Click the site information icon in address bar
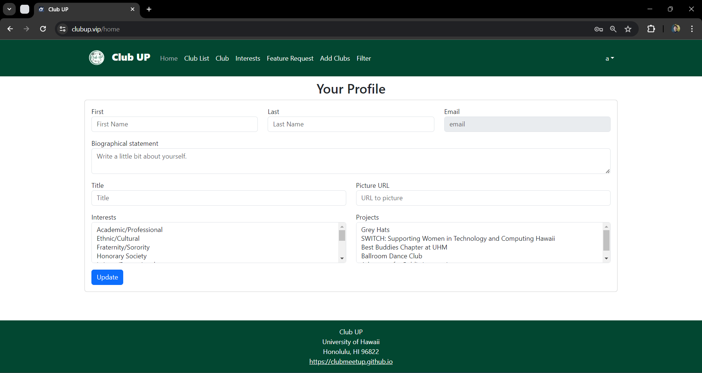The image size is (702, 373). click(63, 29)
